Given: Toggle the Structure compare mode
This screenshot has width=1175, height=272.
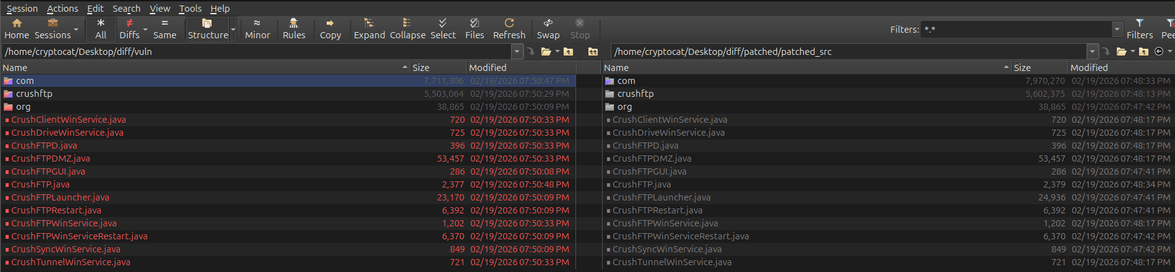Looking at the screenshot, I should point(208,29).
